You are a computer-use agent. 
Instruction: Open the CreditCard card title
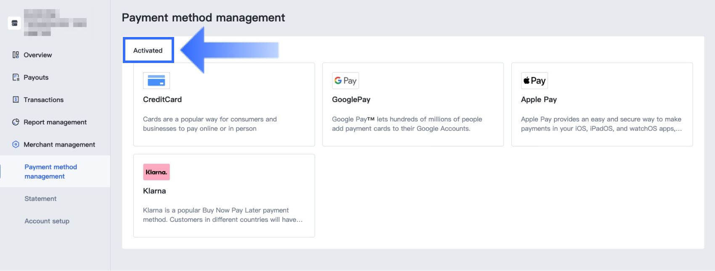[162, 100]
